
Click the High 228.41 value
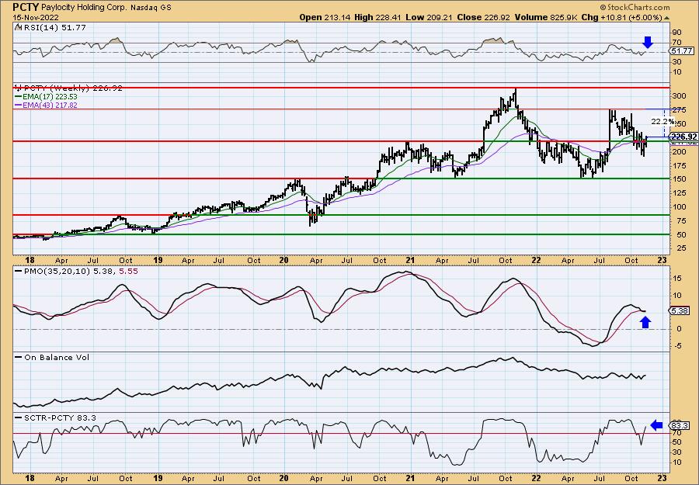pyautogui.click(x=378, y=17)
